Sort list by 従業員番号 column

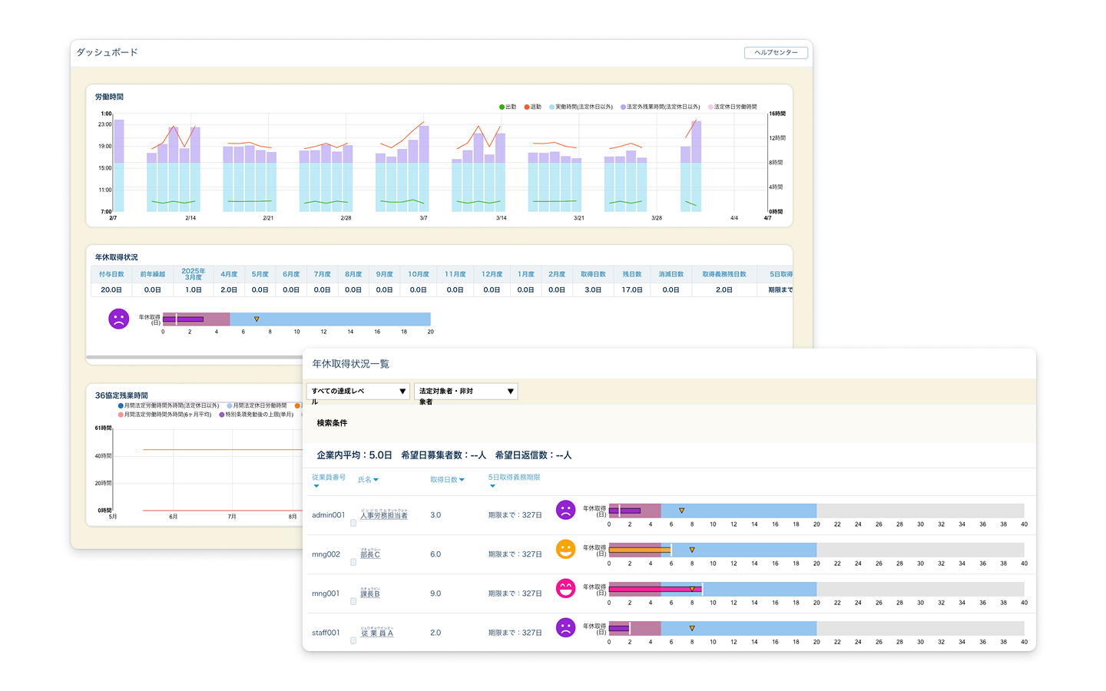pos(328,478)
